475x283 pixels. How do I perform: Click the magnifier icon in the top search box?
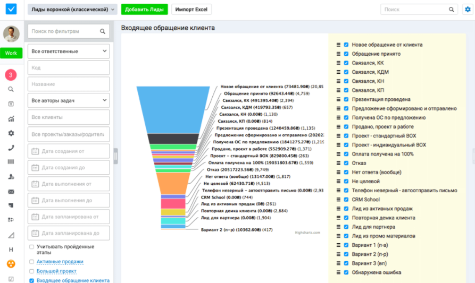coord(451,10)
